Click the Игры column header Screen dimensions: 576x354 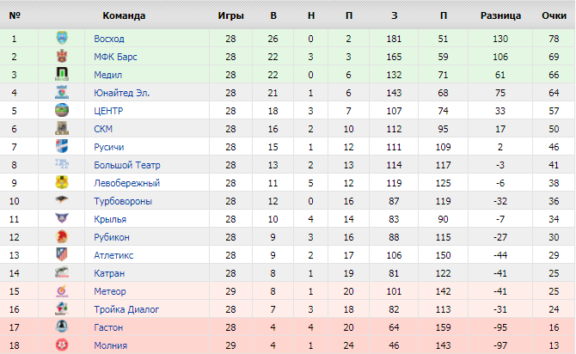(230, 16)
